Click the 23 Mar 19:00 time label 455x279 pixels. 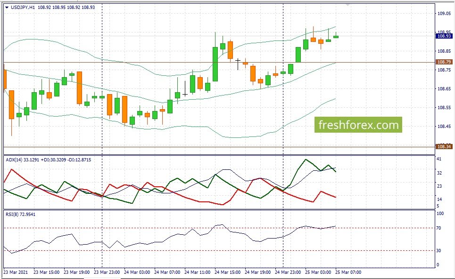[76, 272]
